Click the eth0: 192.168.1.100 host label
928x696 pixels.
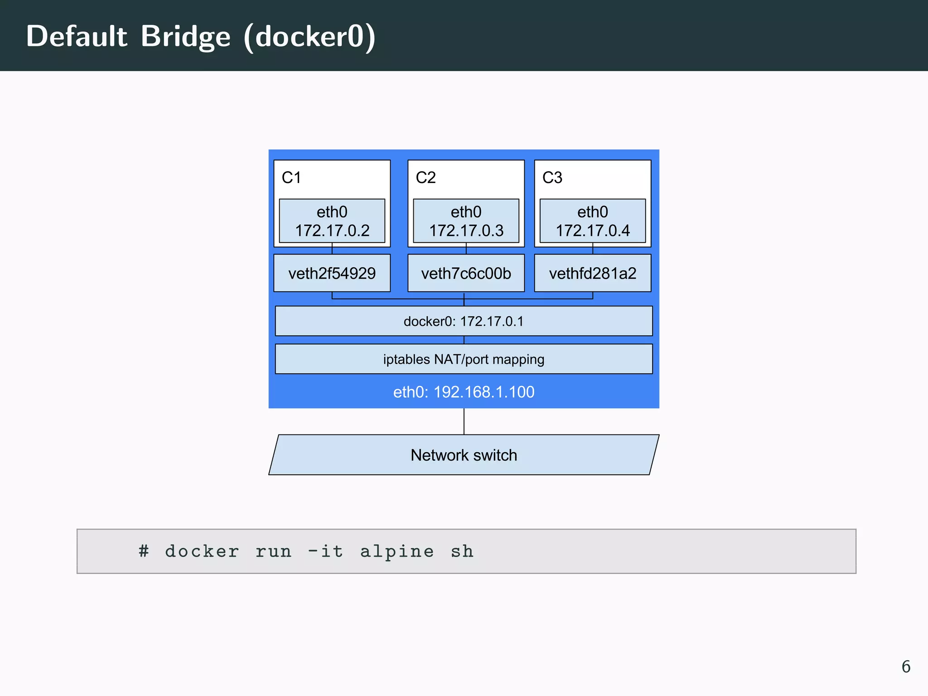pos(464,392)
